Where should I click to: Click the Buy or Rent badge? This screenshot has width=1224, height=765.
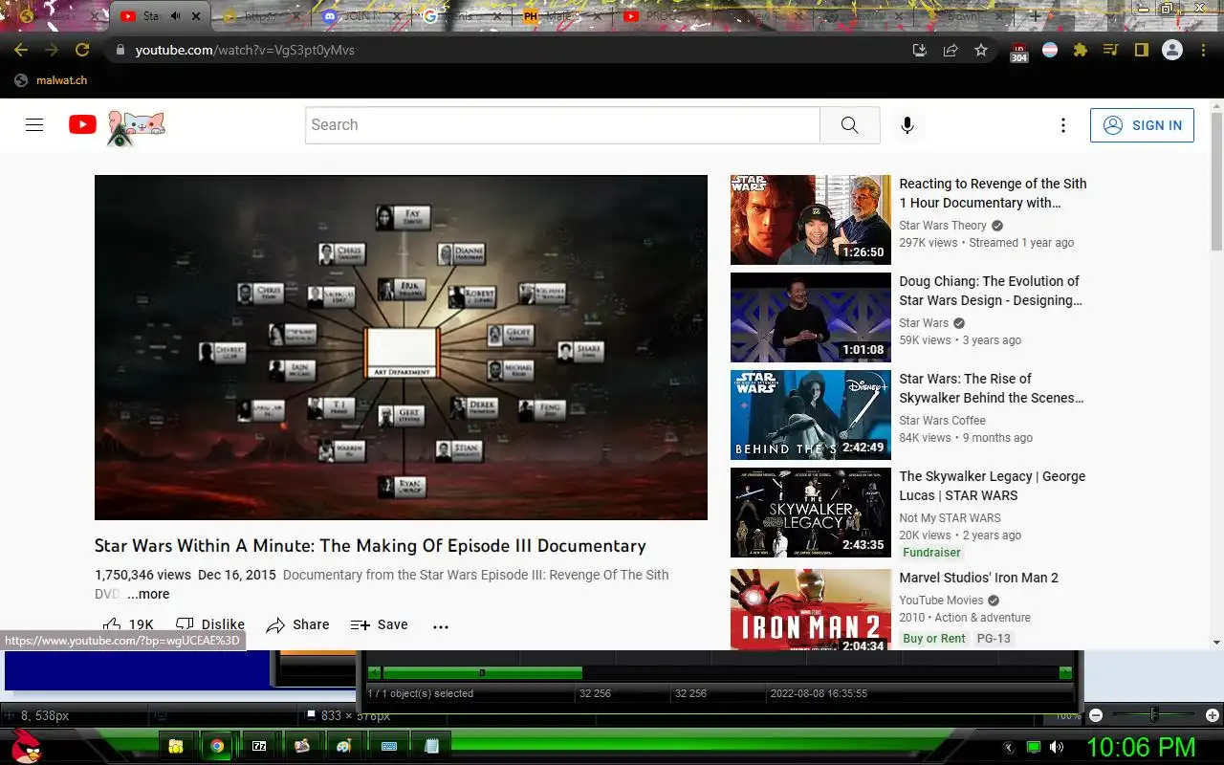tap(934, 639)
